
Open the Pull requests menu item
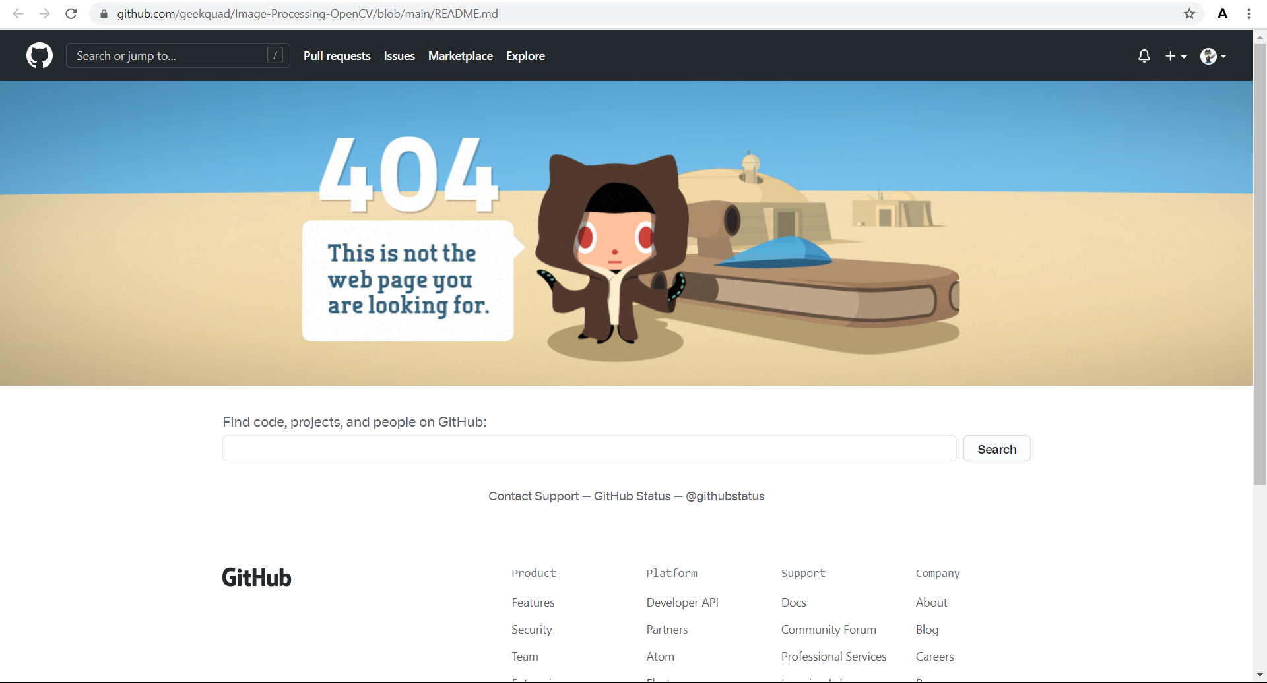337,56
